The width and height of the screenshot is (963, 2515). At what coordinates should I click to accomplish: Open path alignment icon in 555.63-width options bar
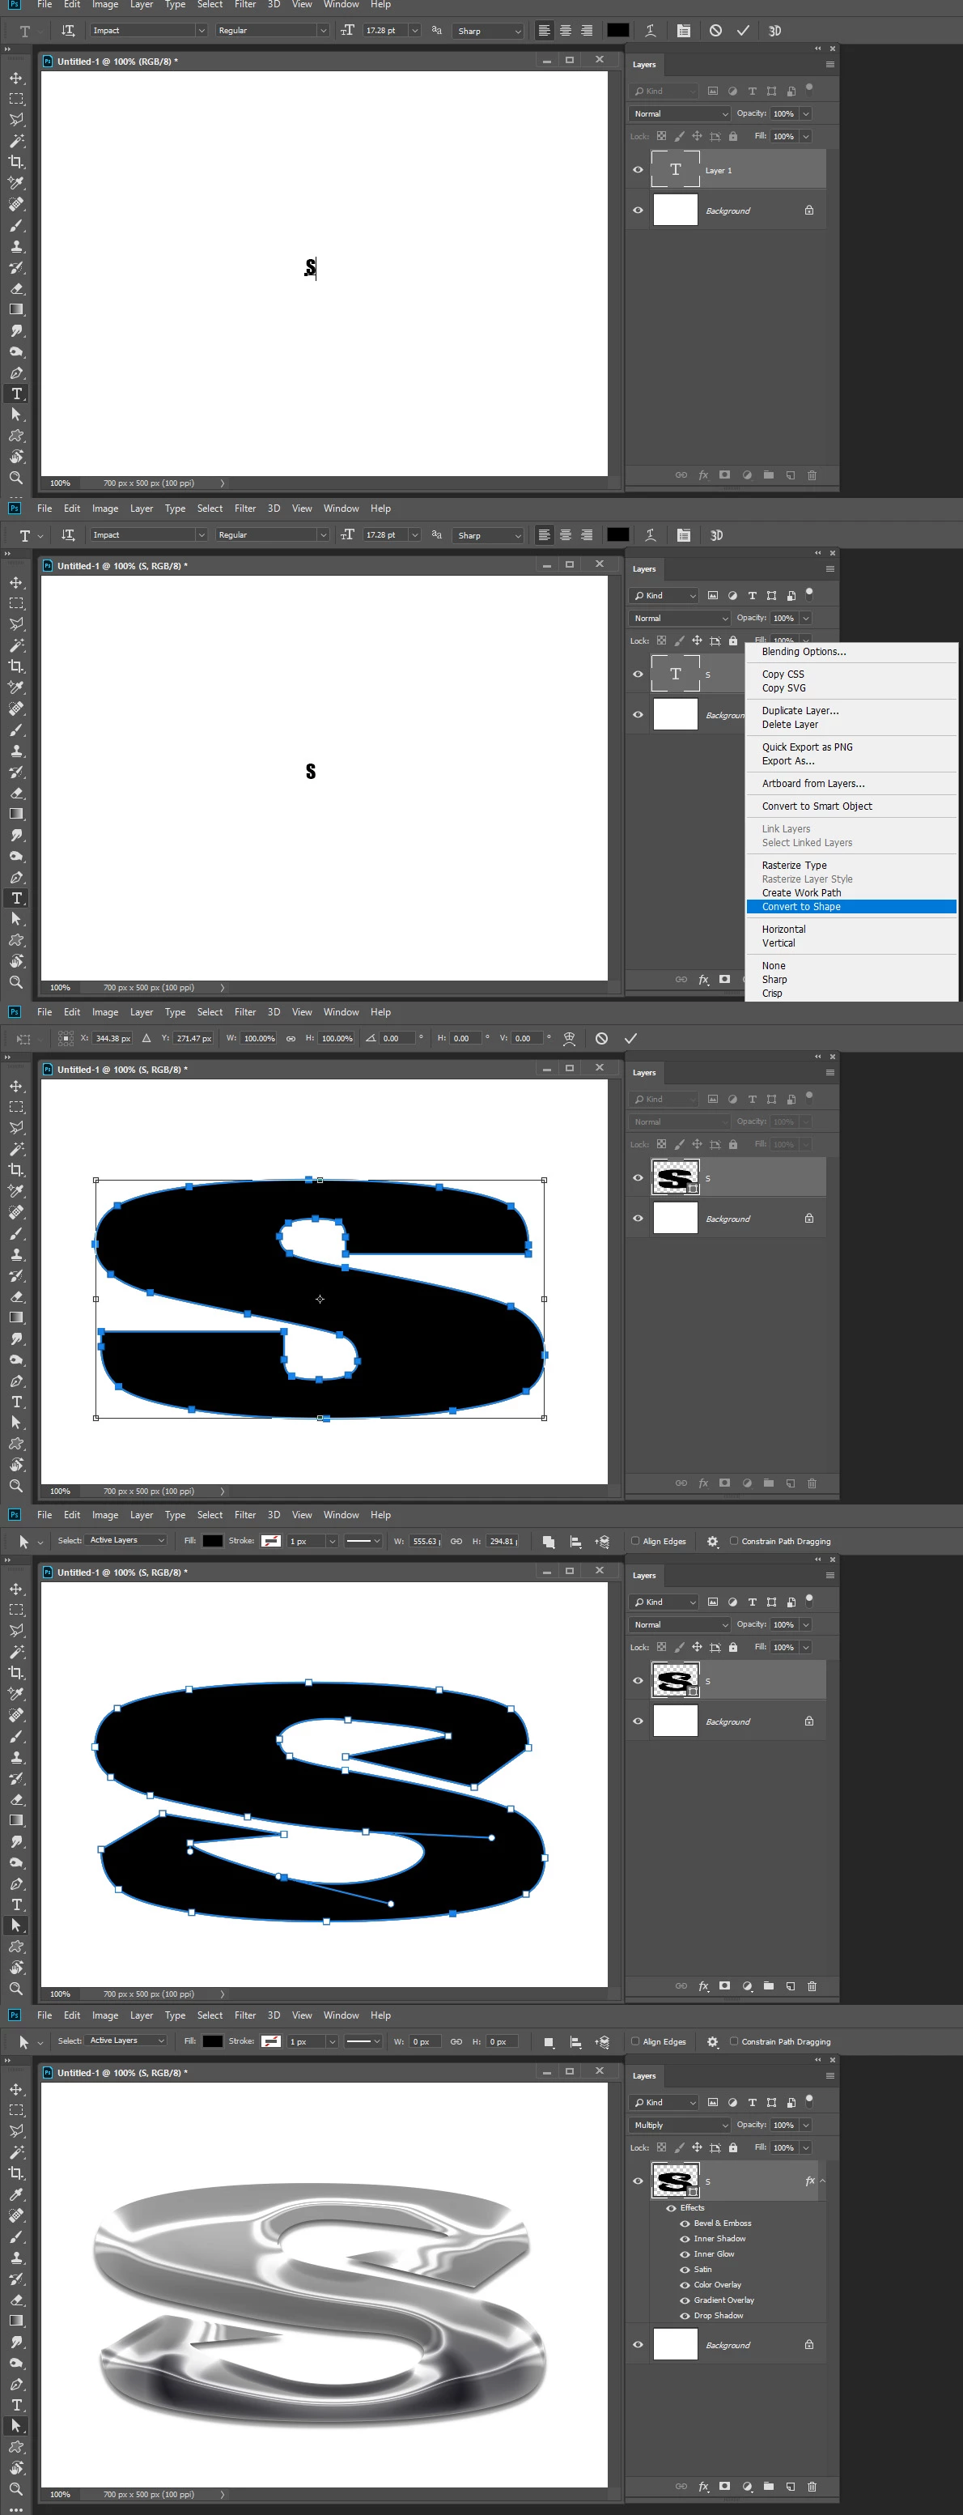575,1542
